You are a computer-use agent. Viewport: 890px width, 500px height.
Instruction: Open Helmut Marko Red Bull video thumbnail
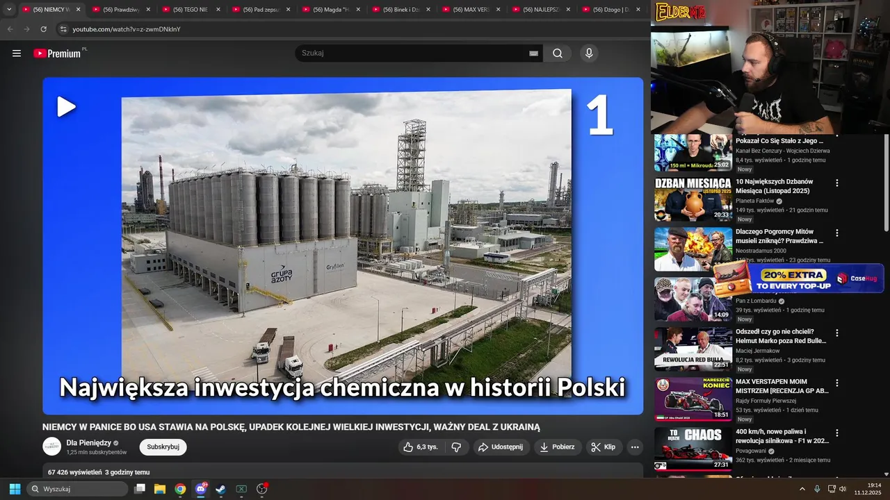(x=693, y=349)
